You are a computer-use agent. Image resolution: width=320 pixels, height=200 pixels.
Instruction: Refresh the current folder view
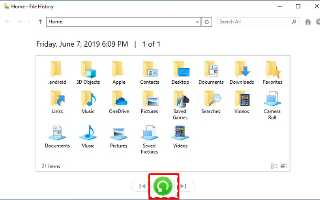click(x=207, y=22)
